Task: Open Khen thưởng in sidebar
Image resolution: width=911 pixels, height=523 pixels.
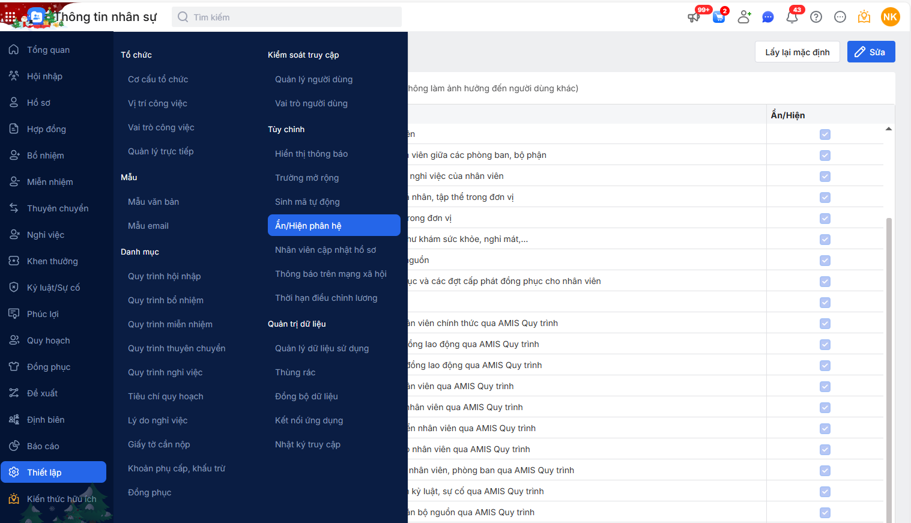Action: point(53,261)
